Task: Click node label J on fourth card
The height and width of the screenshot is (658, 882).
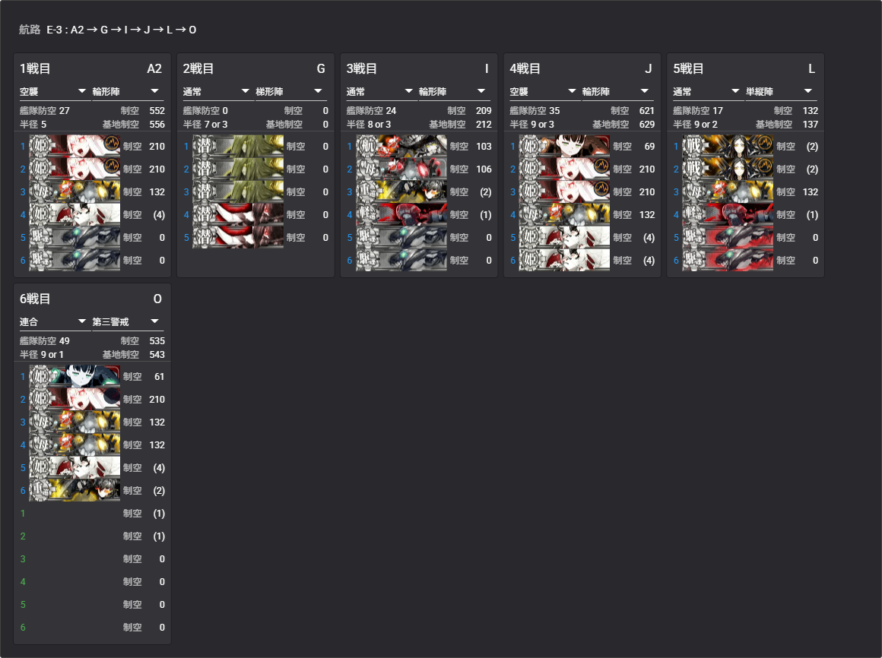Action: (x=649, y=68)
